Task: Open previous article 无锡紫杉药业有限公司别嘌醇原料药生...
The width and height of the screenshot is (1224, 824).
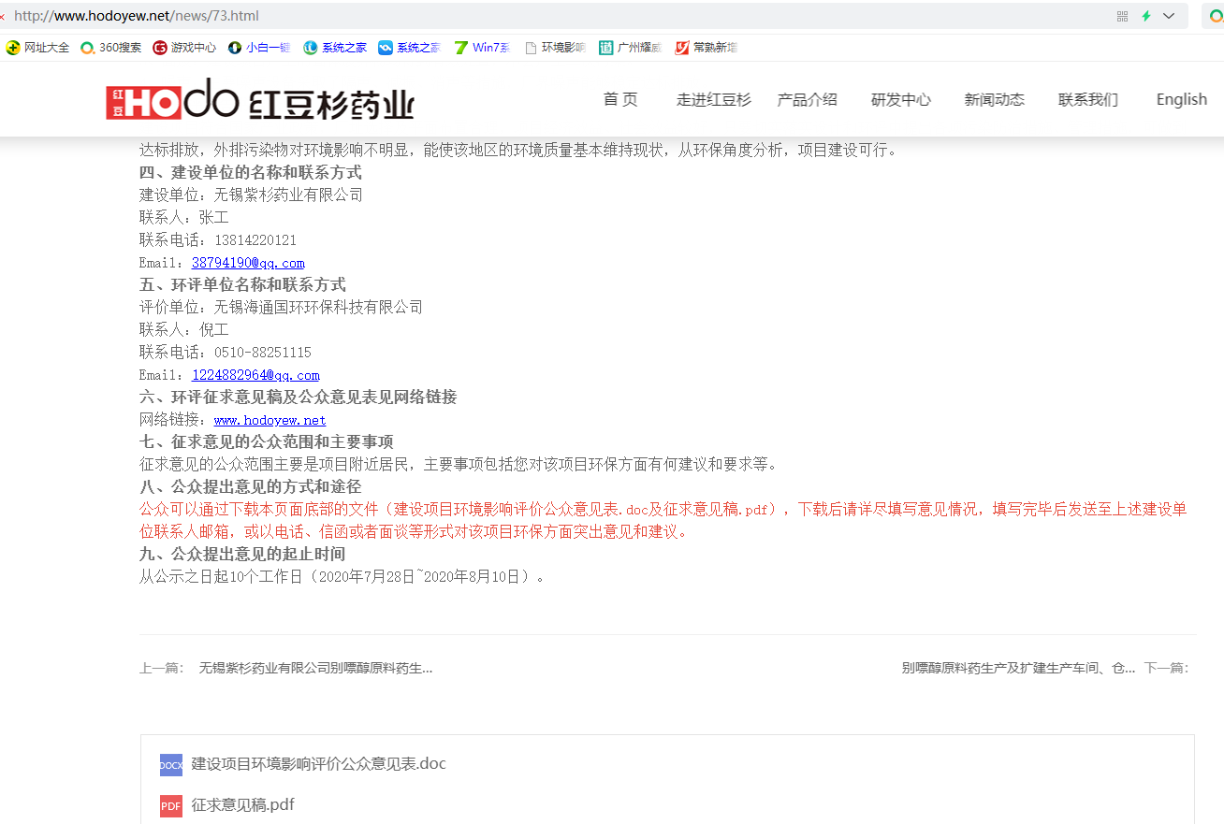Action: 315,668
